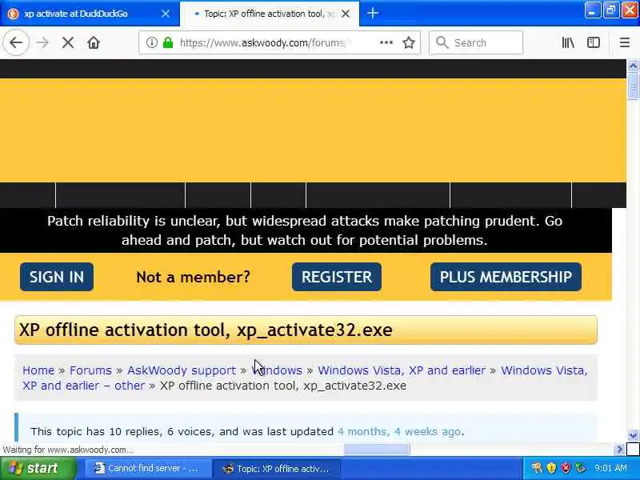Open the Forums breadcrumb link

point(90,370)
